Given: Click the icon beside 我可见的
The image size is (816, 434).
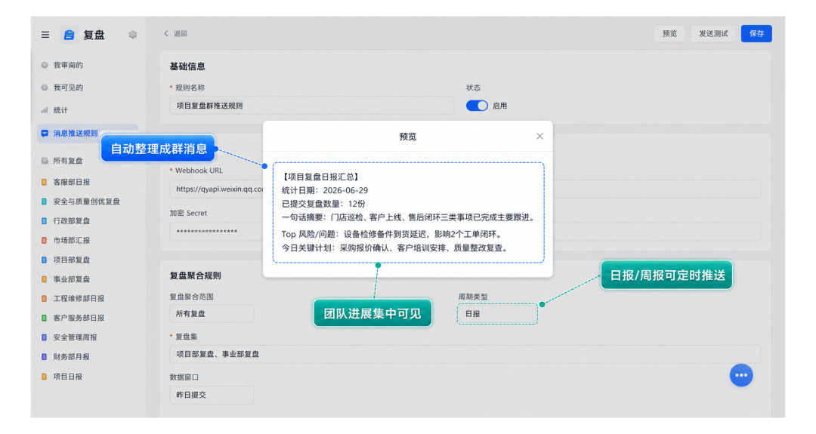Looking at the screenshot, I should (x=45, y=88).
